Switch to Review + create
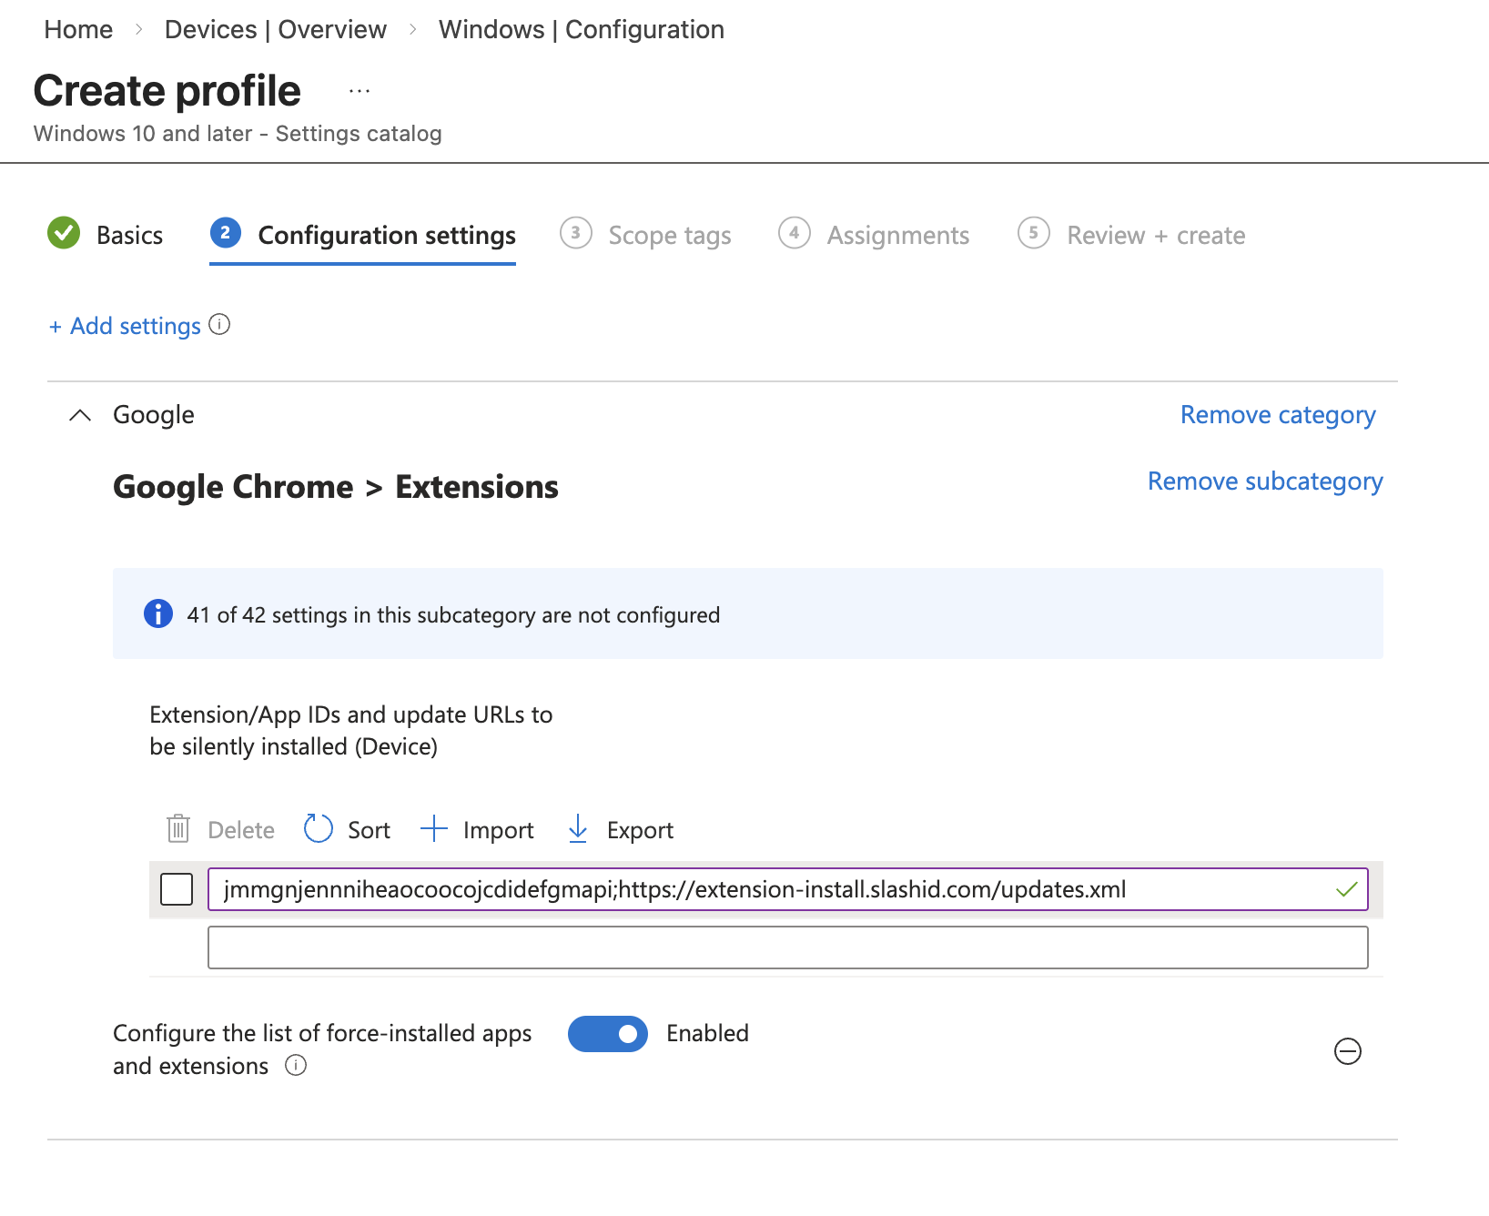The width and height of the screenshot is (1489, 1216). 1154,235
